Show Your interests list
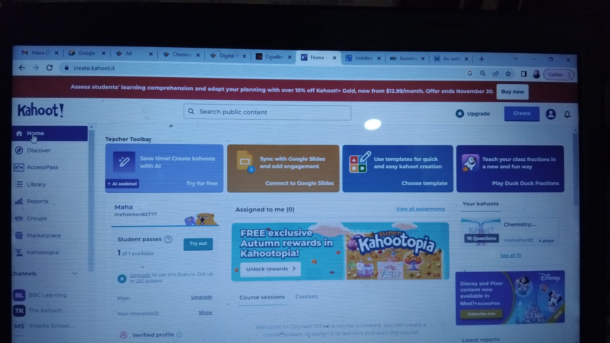The height and width of the screenshot is (343, 610). pos(205,312)
